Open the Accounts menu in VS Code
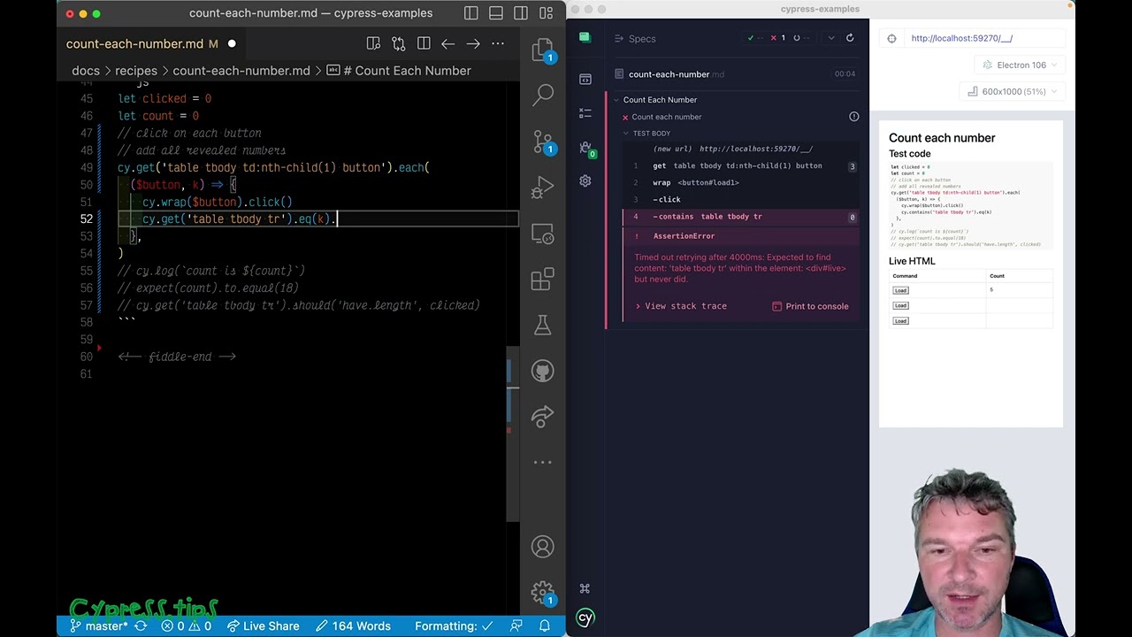Screen dimensions: 1132x637 click(543, 547)
